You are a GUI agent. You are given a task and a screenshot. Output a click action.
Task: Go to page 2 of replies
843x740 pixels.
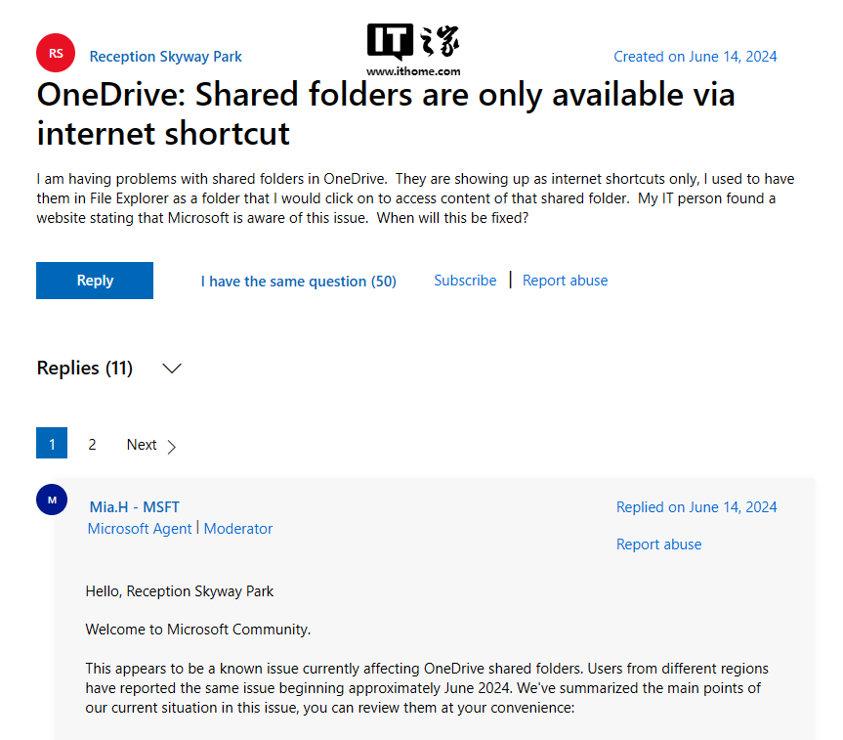[92, 445]
